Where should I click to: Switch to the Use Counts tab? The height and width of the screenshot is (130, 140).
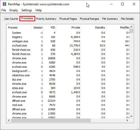coord(11,19)
